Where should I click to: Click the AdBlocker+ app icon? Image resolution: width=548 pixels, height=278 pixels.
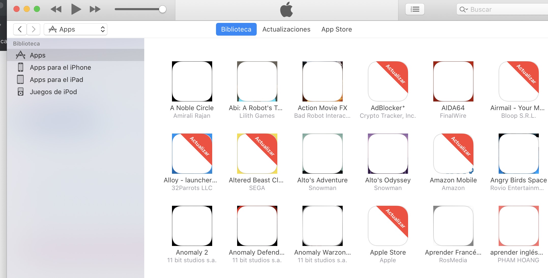tap(388, 81)
